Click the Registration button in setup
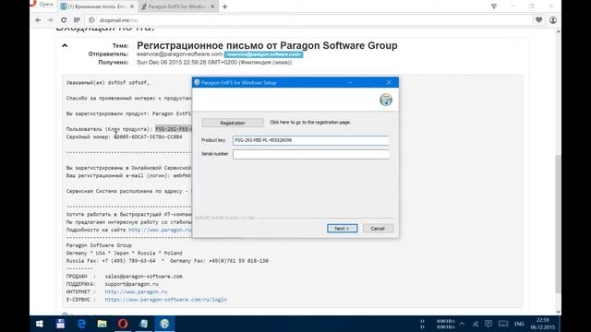The image size is (591, 332). point(233,123)
